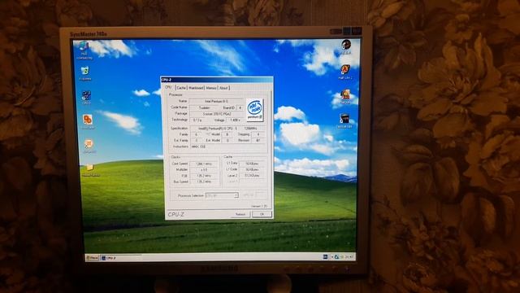Click the CPU-Z taskbar button
This screenshot has width=520, height=293.
point(121,258)
